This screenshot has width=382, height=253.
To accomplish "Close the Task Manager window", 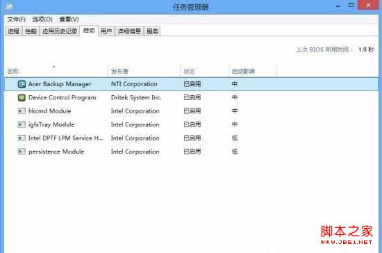I will tap(369, 5).
